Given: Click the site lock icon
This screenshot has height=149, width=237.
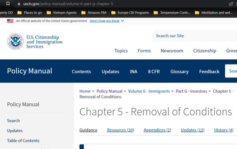Looking at the screenshot, I should tap(19, 4).
